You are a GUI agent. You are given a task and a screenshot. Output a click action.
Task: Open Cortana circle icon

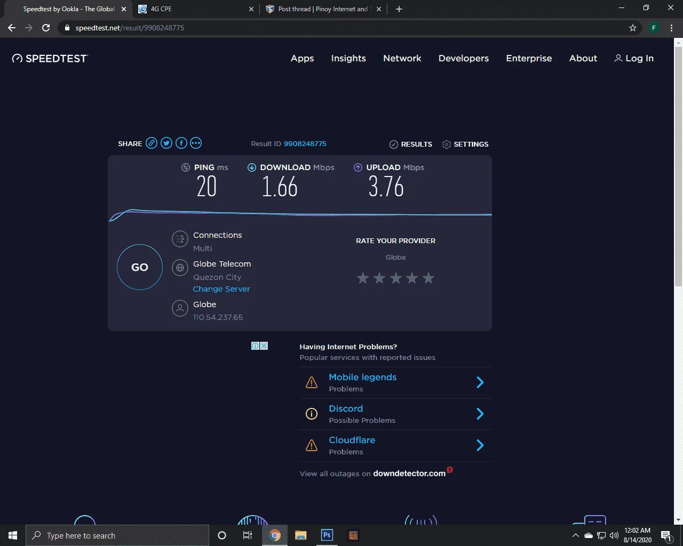point(222,535)
